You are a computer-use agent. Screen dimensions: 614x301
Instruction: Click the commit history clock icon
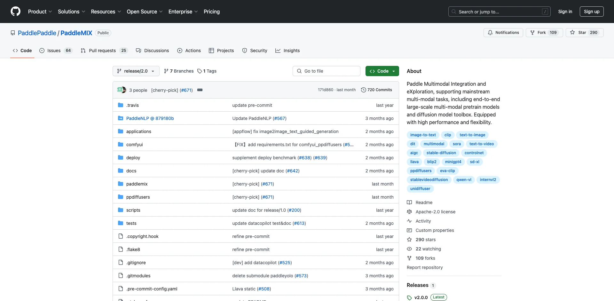(363, 90)
